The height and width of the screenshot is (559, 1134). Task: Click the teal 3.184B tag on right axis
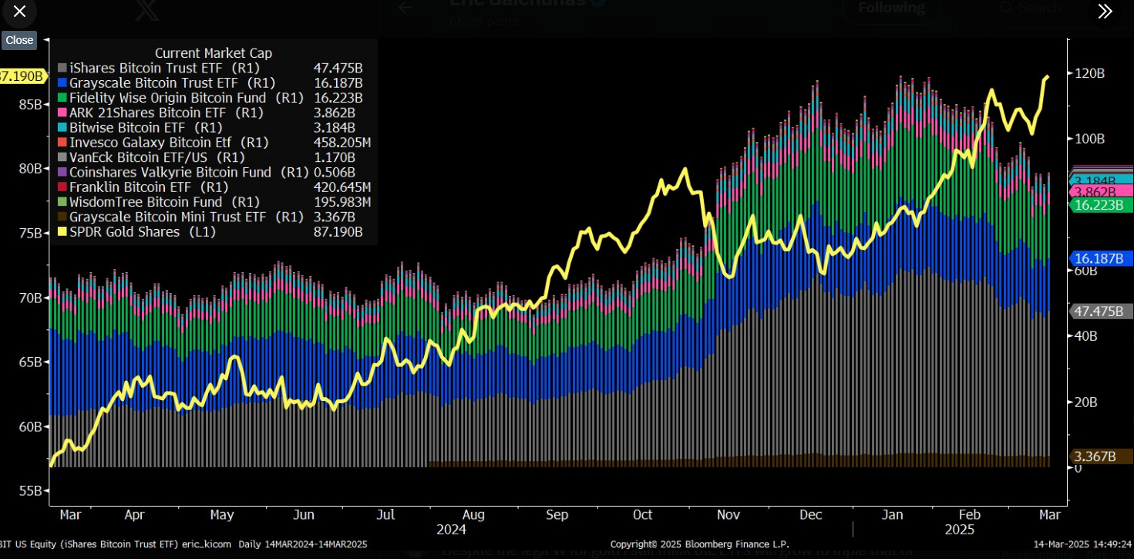click(x=1100, y=180)
